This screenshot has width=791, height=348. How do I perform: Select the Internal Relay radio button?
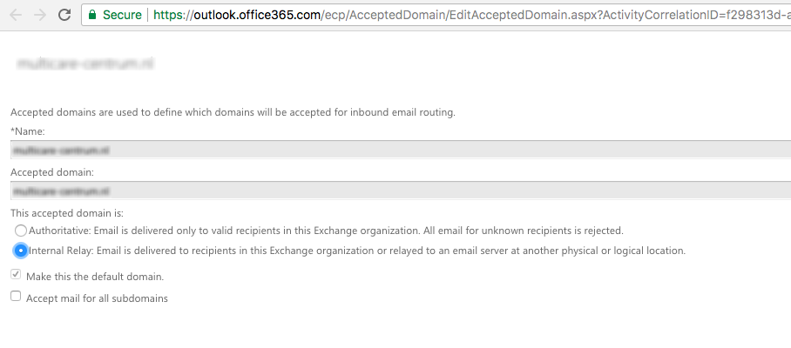point(21,251)
